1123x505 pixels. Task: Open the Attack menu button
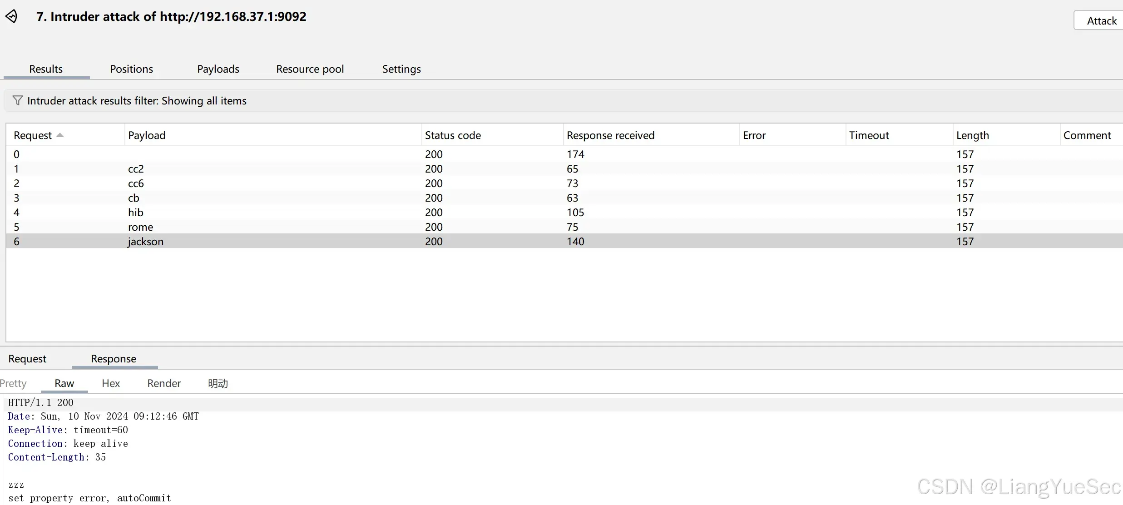(1101, 21)
